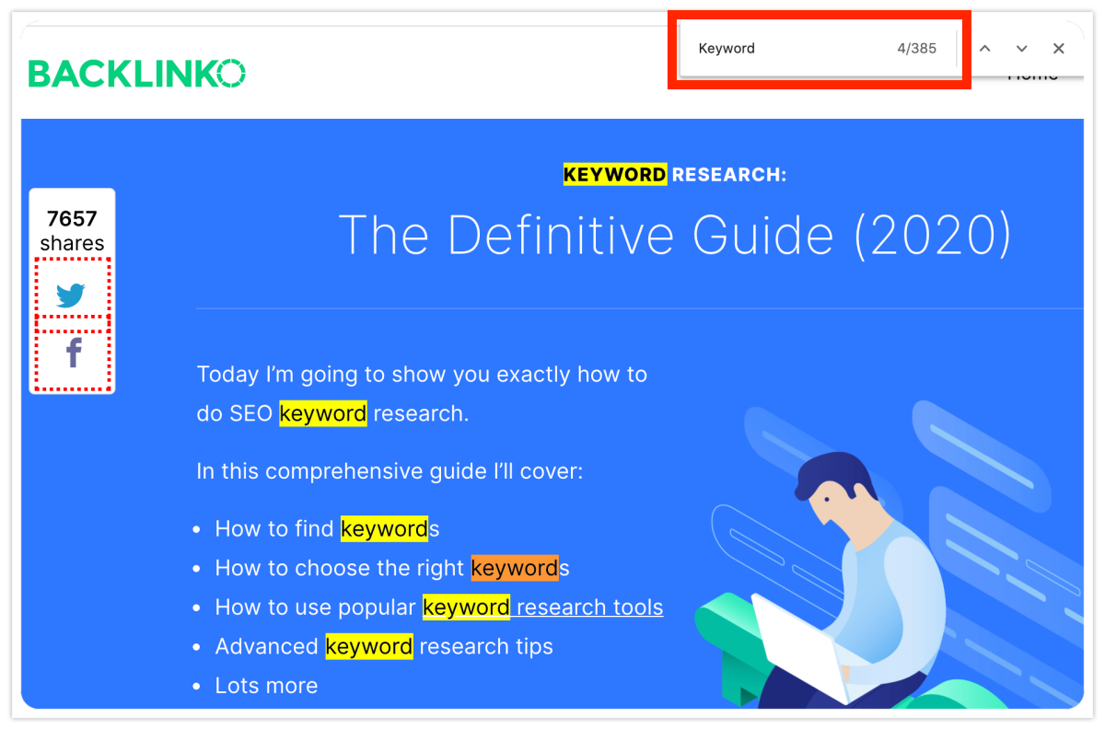Image resolution: width=1105 pixels, height=730 pixels.
Task: Click the 7657 shares count
Action: [72, 219]
